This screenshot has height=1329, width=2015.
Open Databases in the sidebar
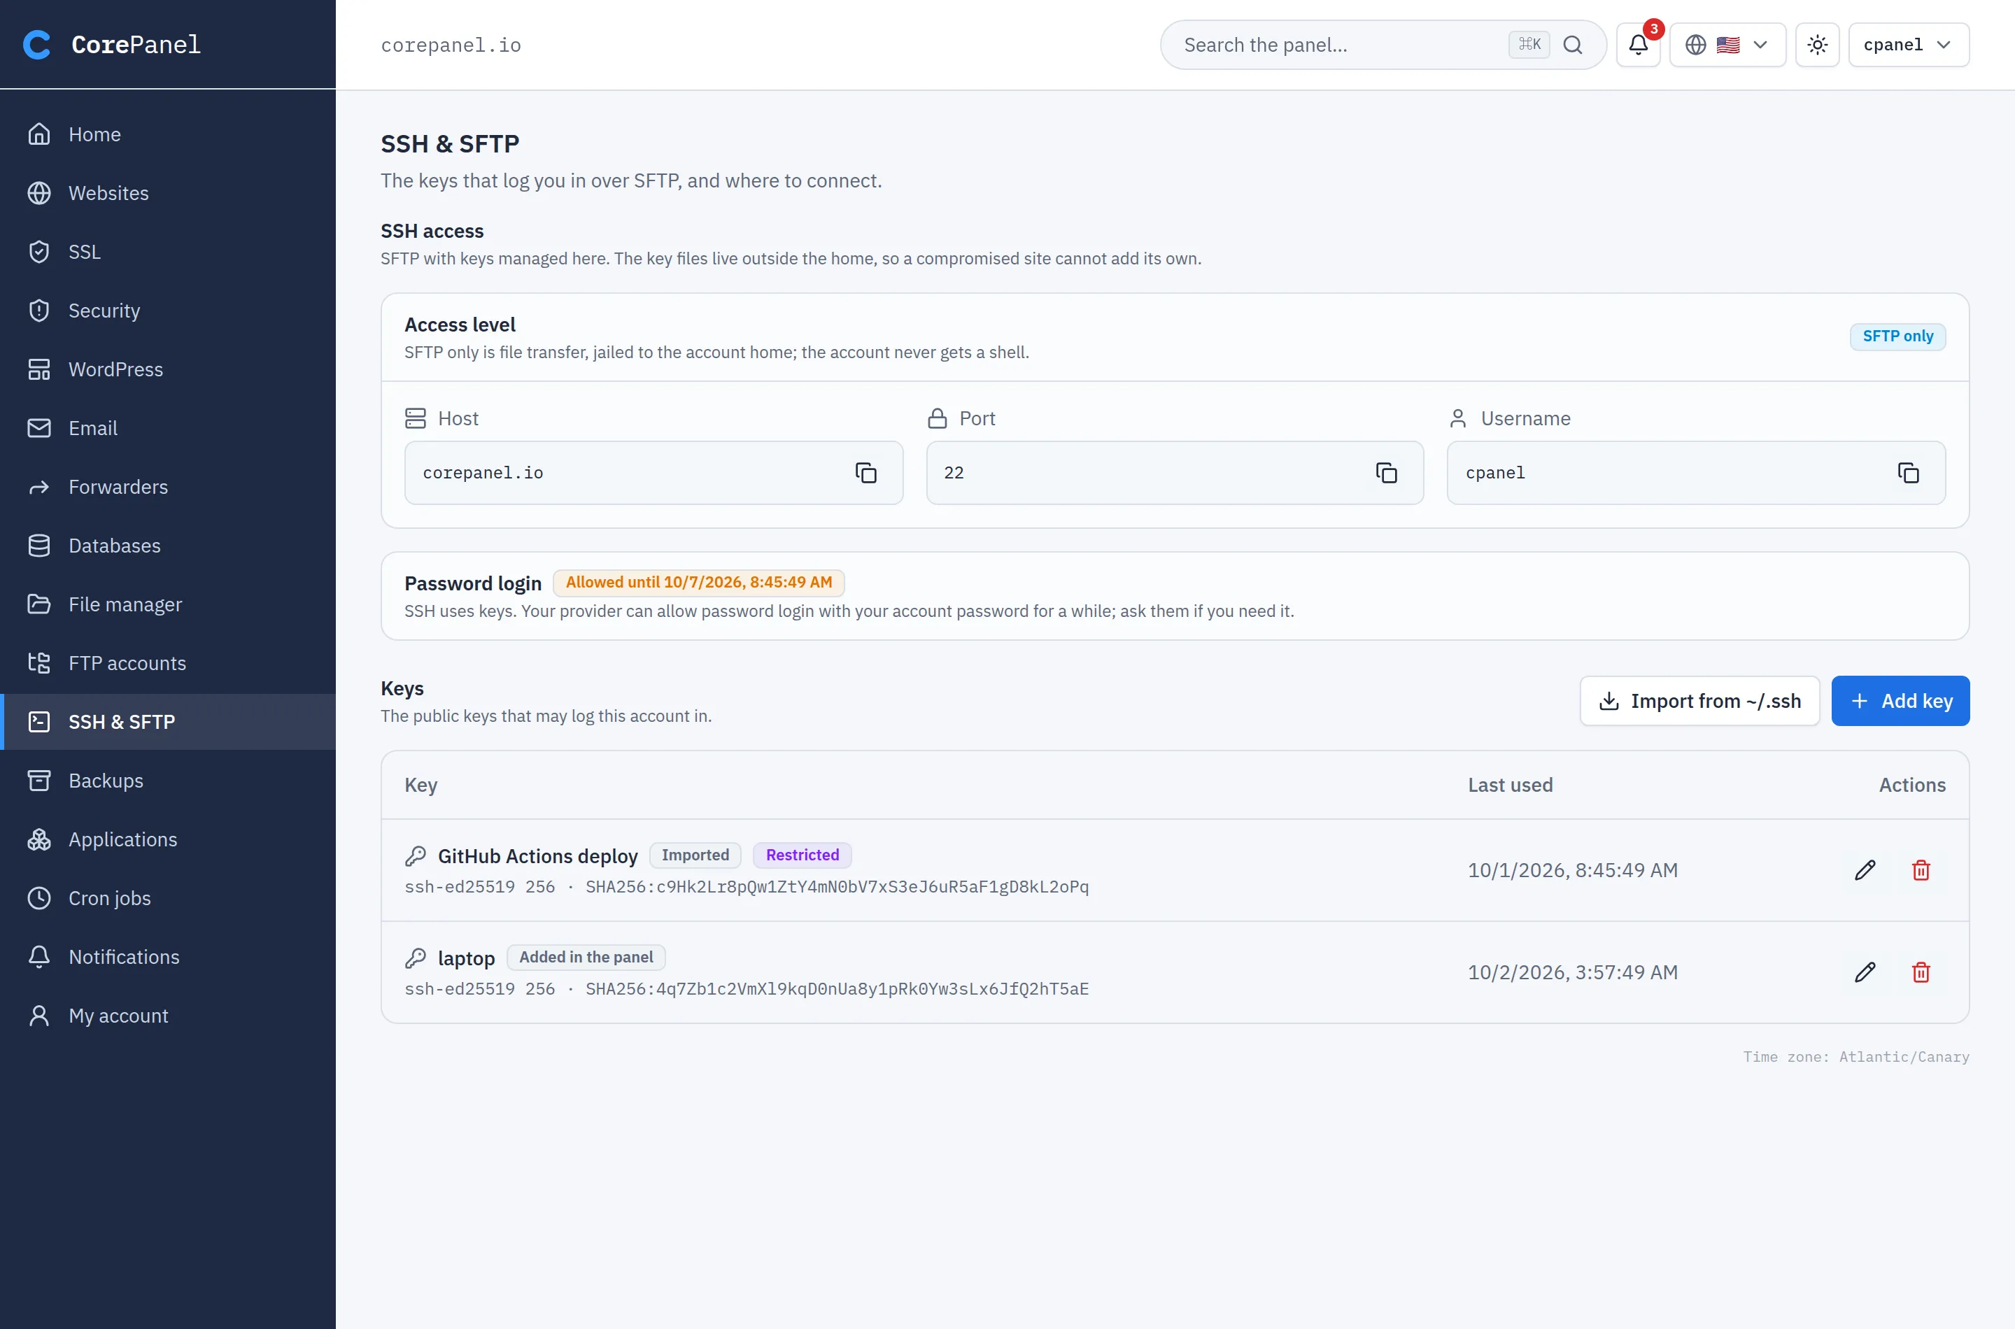point(168,546)
